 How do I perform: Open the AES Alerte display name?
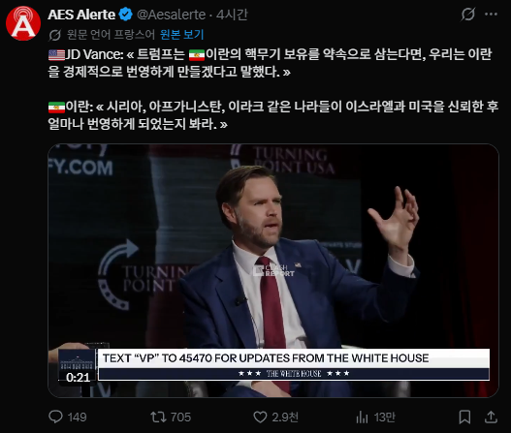click(x=81, y=15)
